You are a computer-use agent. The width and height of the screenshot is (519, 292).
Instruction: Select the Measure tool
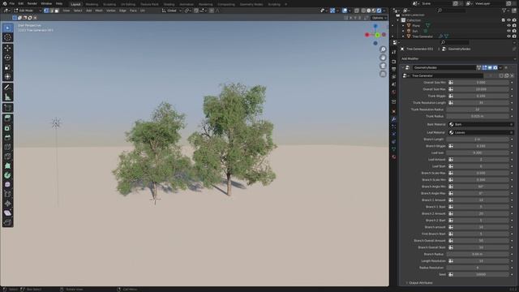(x=7, y=97)
